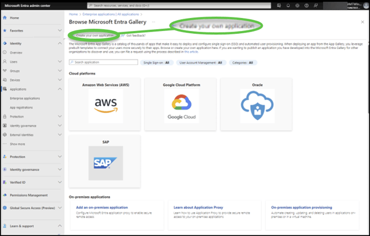
Task: Click the notifications bell icon
Action: coord(287,6)
